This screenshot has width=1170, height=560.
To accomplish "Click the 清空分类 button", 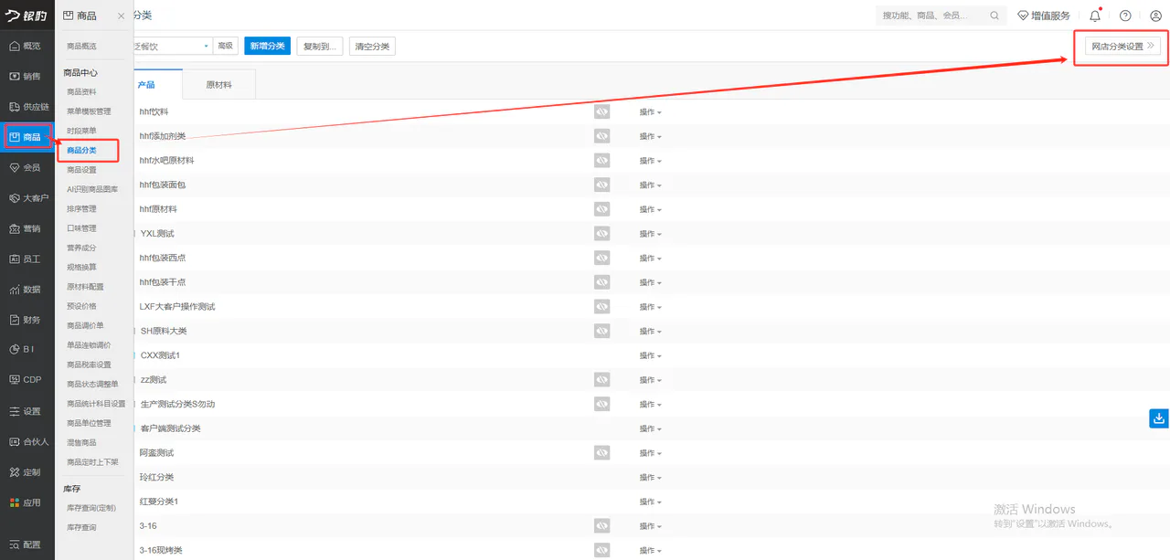I will (x=372, y=46).
